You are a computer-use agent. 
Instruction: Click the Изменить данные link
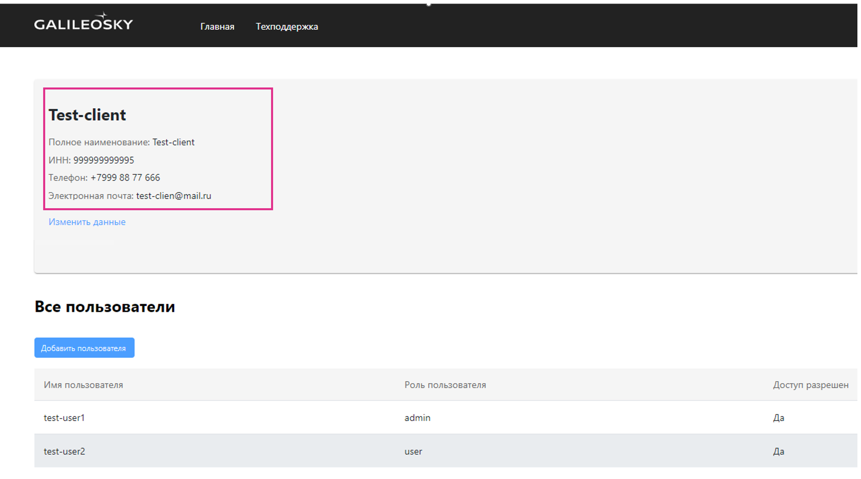tap(87, 222)
